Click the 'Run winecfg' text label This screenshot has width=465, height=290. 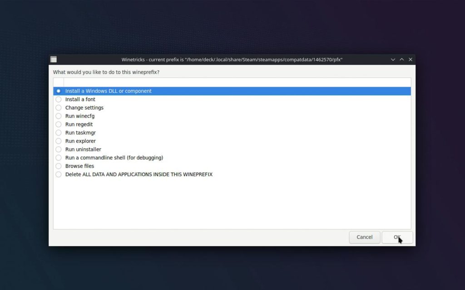click(80, 116)
